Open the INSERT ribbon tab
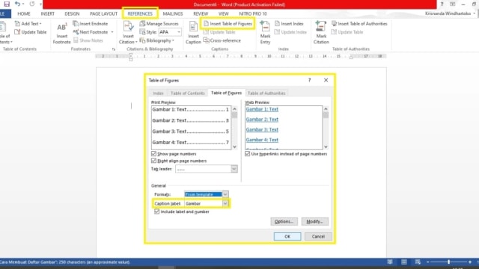 pos(48,13)
